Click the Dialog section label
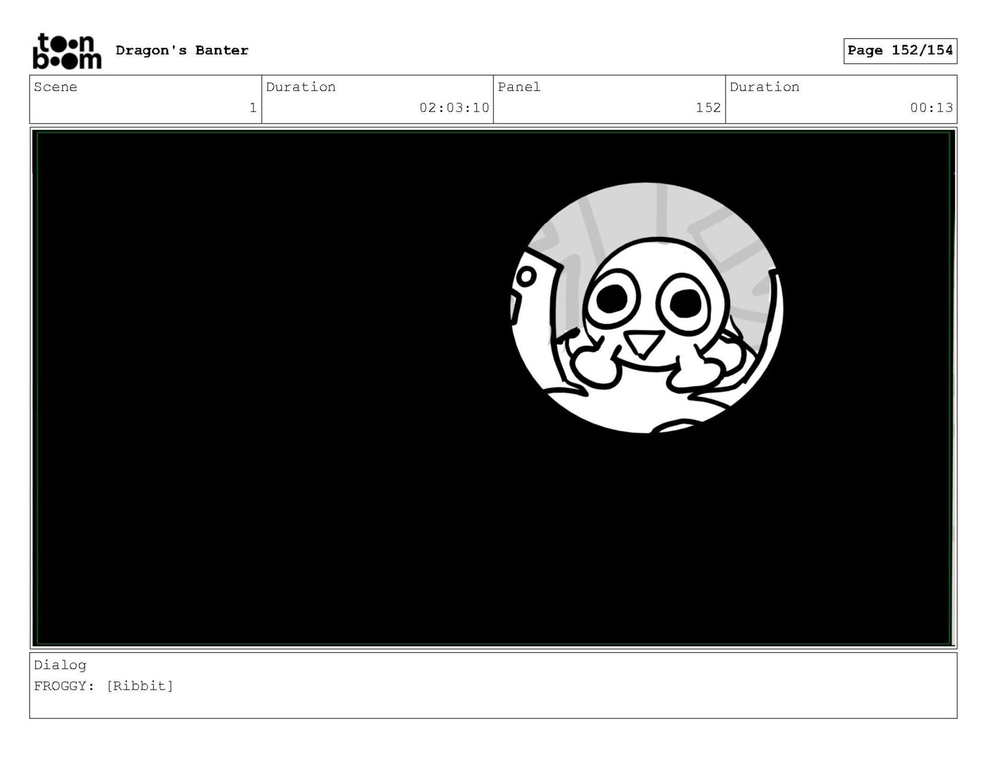This screenshot has width=987, height=763. pos(60,665)
